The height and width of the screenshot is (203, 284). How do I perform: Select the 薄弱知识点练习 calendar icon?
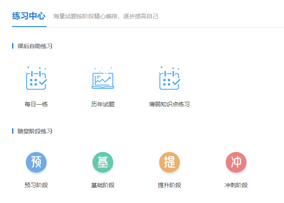click(x=169, y=79)
